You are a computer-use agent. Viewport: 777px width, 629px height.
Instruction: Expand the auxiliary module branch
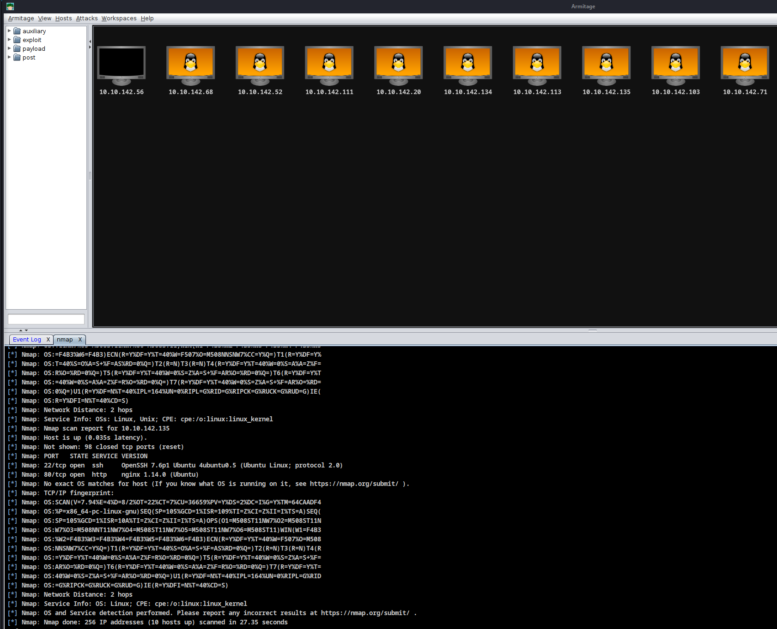9,31
